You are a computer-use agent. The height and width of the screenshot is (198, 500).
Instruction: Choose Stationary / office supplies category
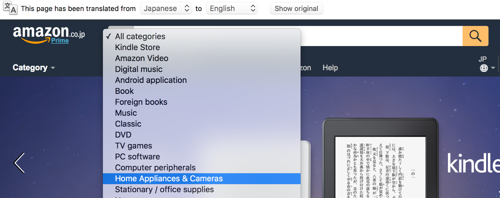(202, 190)
